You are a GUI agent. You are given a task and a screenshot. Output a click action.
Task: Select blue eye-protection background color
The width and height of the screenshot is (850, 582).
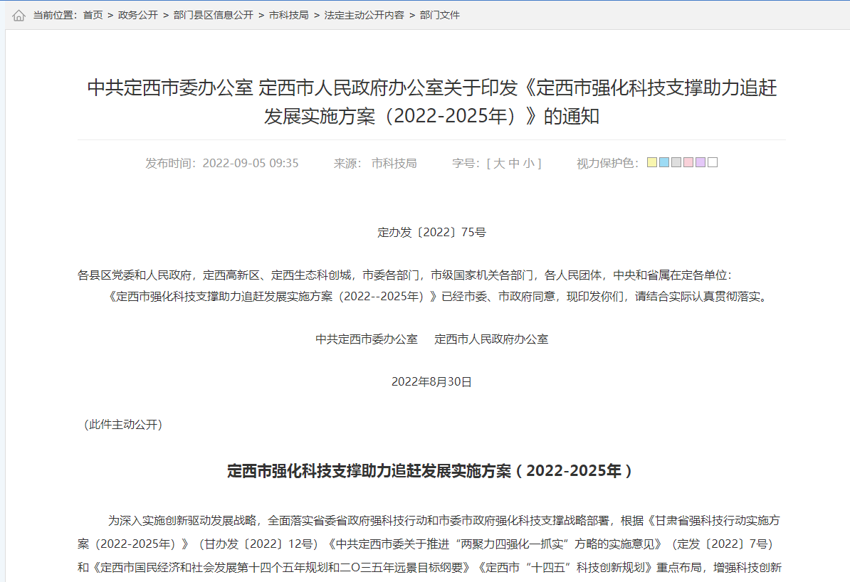[x=664, y=162]
